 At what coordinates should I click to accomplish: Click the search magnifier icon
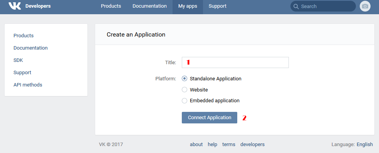(296, 6)
